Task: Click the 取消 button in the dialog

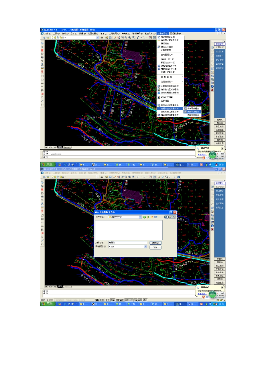Action: coord(155,248)
